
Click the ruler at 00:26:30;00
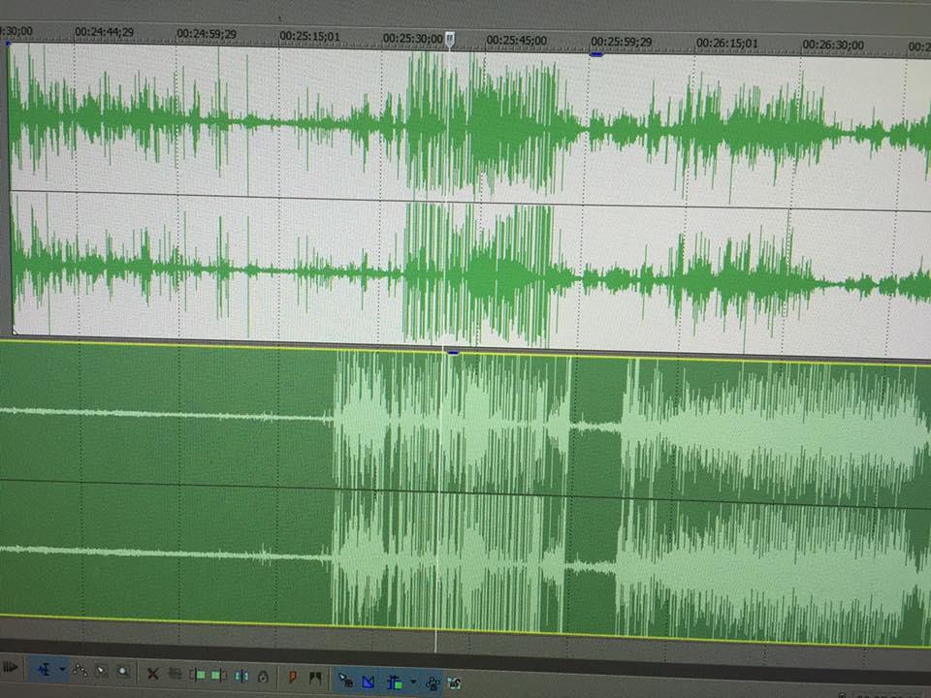point(833,45)
